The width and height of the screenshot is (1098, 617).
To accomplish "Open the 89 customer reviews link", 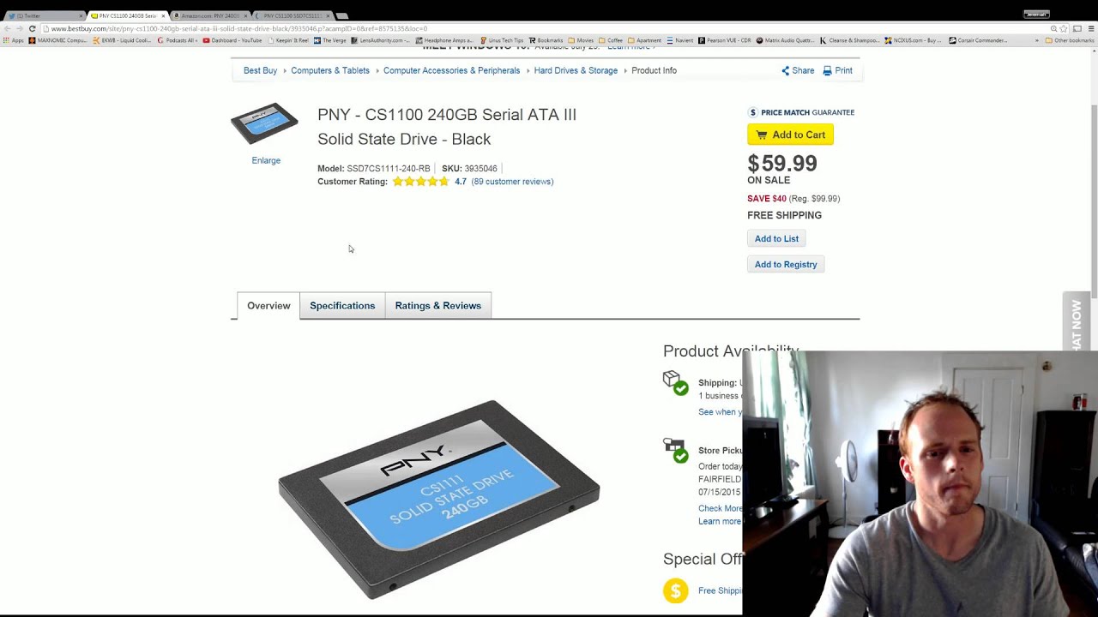I will pyautogui.click(x=512, y=182).
